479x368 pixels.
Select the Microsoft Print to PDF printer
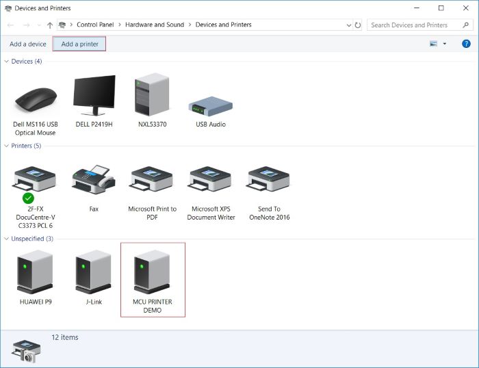pos(152,180)
